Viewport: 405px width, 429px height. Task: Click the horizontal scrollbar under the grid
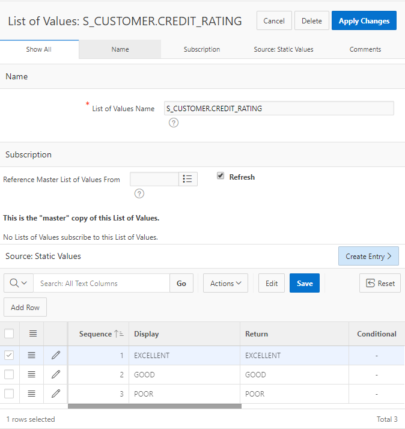[x=154, y=406]
